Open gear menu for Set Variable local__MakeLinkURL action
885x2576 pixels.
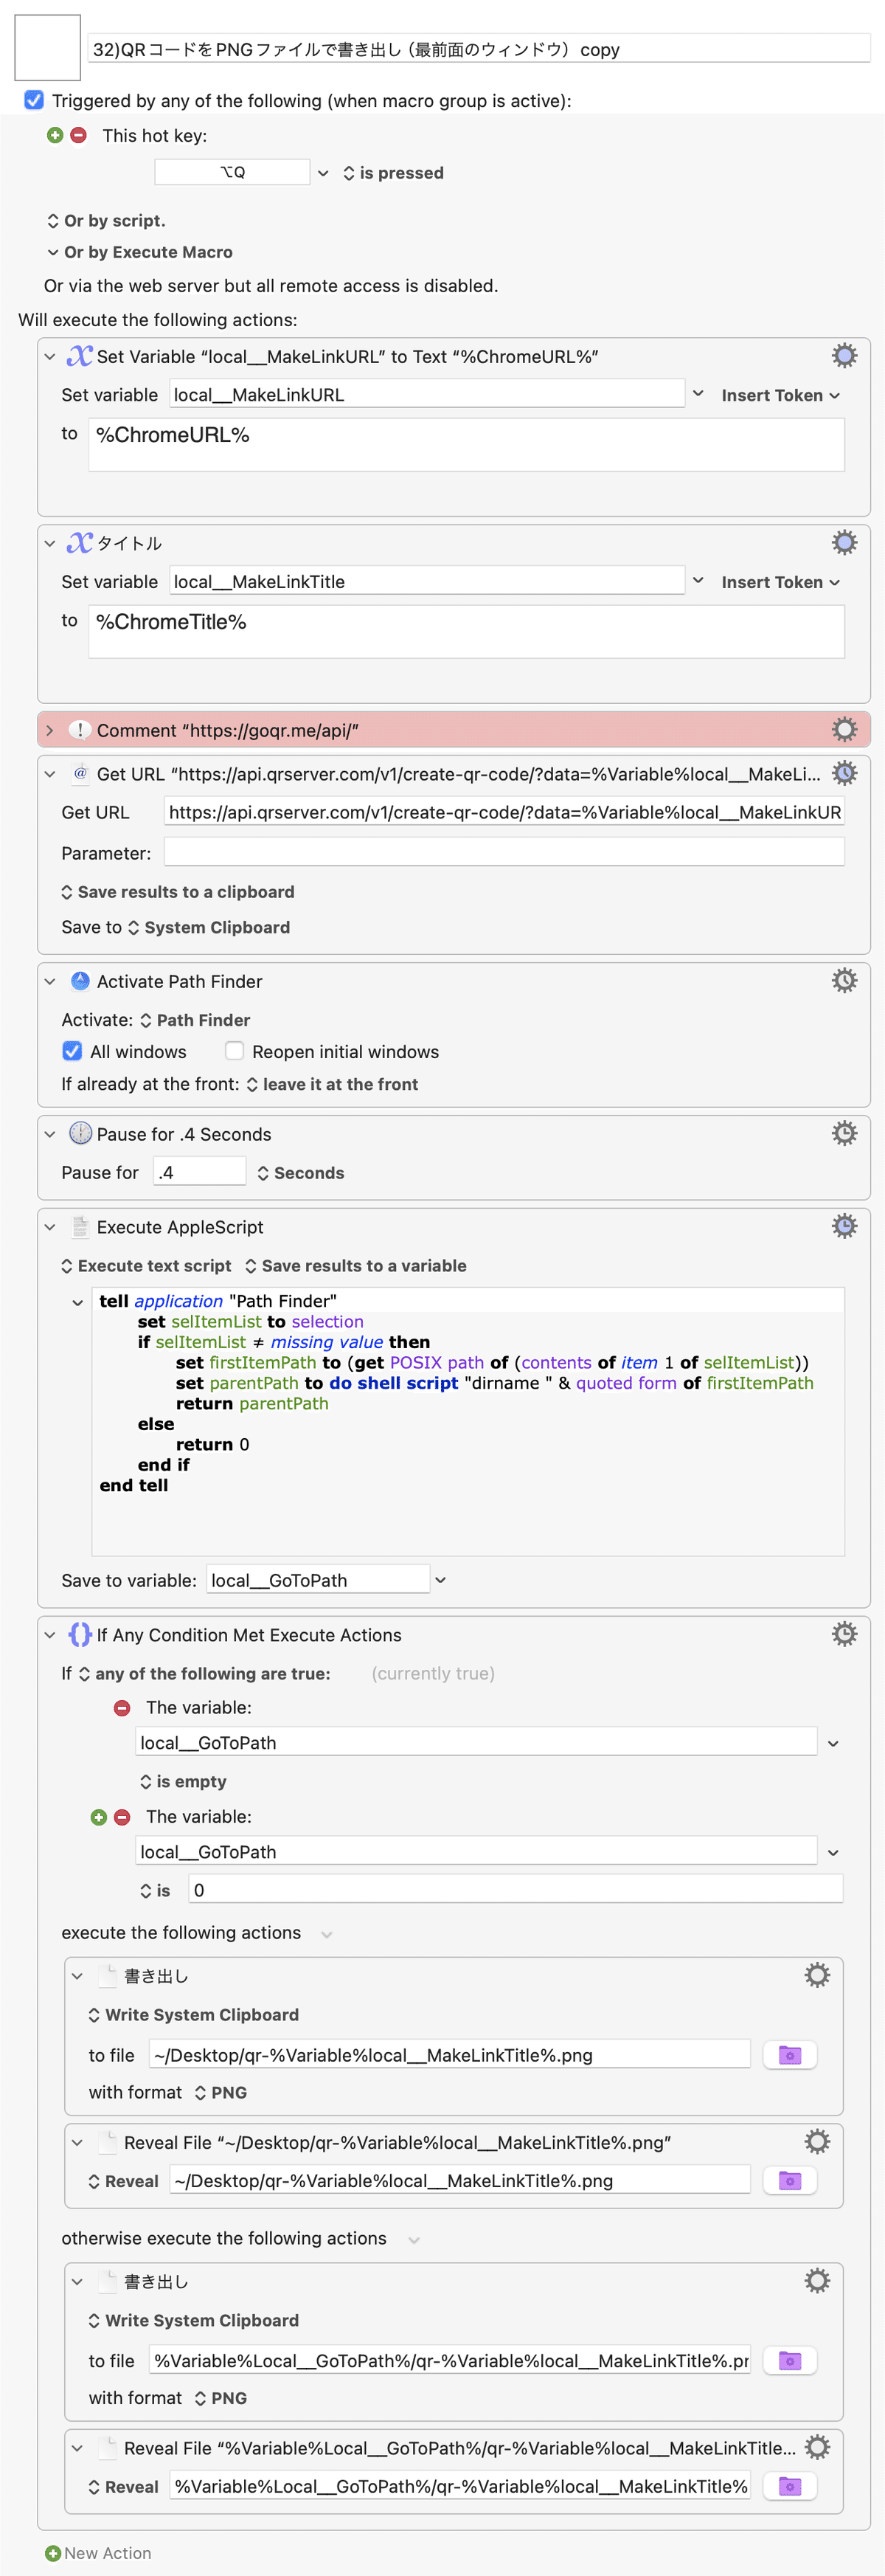coord(844,355)
